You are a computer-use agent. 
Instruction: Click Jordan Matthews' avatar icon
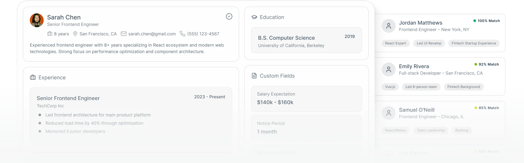389,26
